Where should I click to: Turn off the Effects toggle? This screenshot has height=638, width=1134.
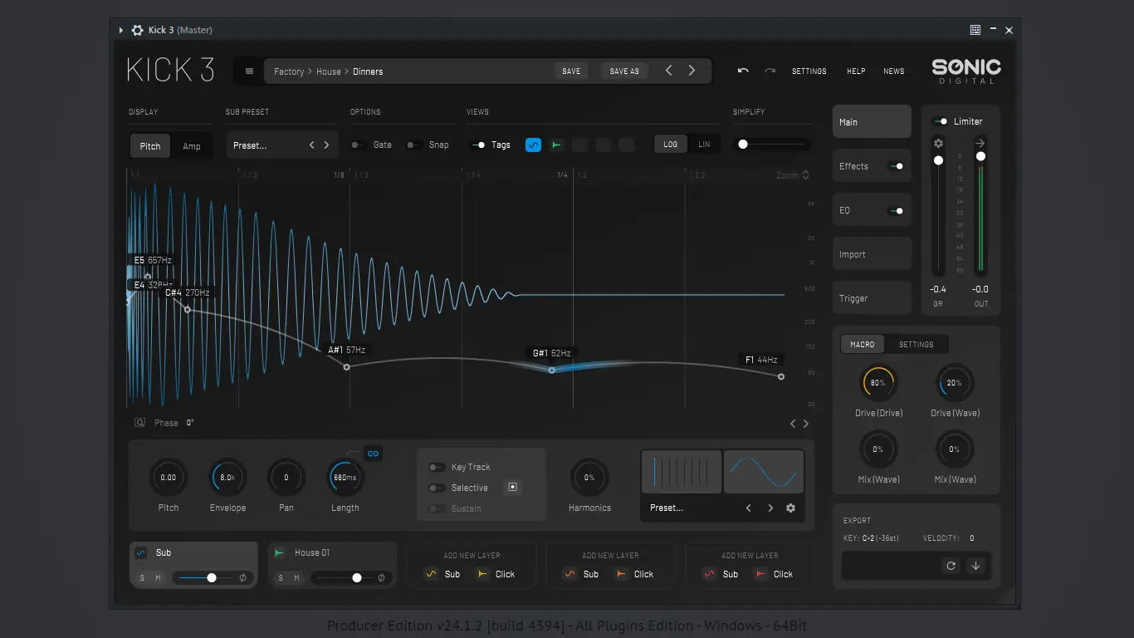[896, 166]
